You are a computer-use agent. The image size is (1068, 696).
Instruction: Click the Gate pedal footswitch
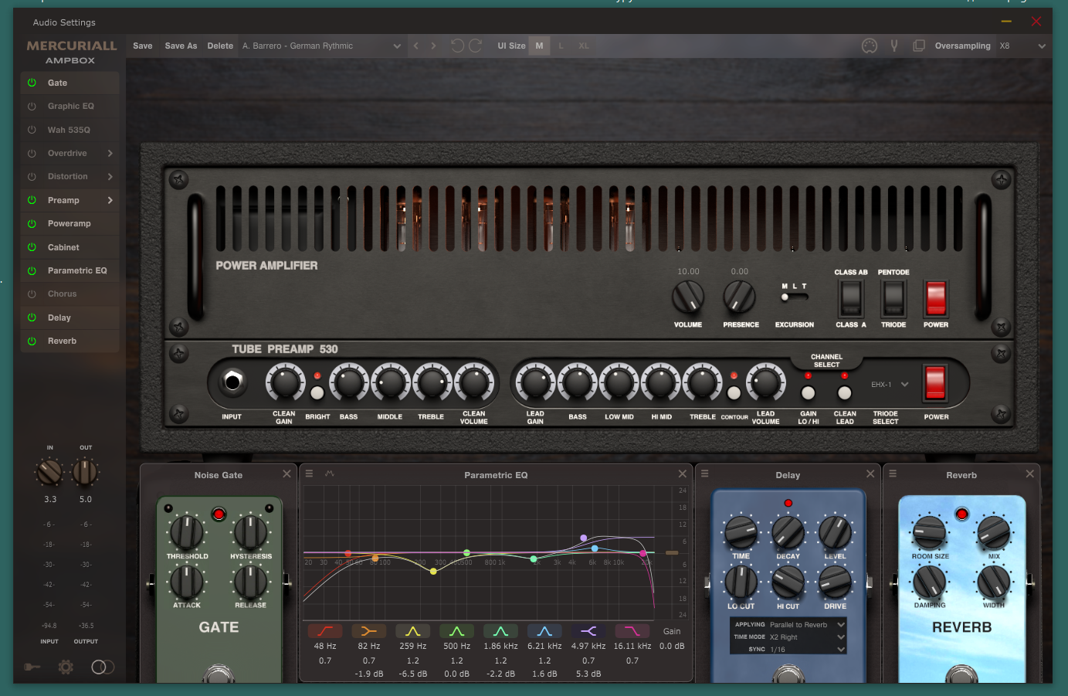point(219,674)
